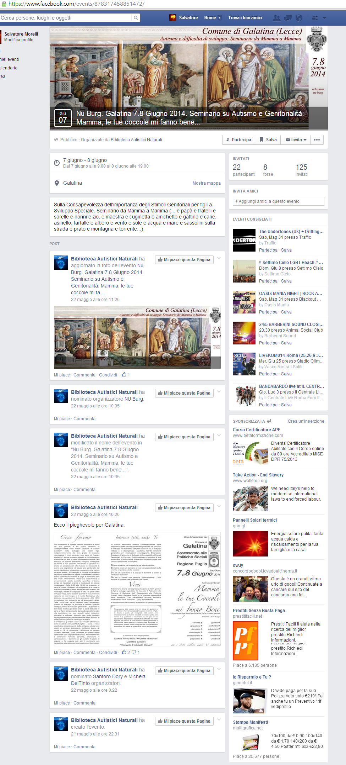Open organizer link Biblioteca Autistici Naturali under cover
This screenshot has width=346, height=765.
tap(136, 140)
